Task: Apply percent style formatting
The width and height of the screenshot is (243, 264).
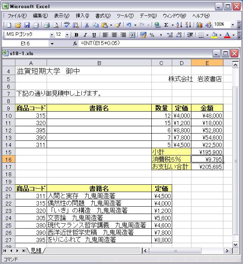Action: click(x=152, y=35)
